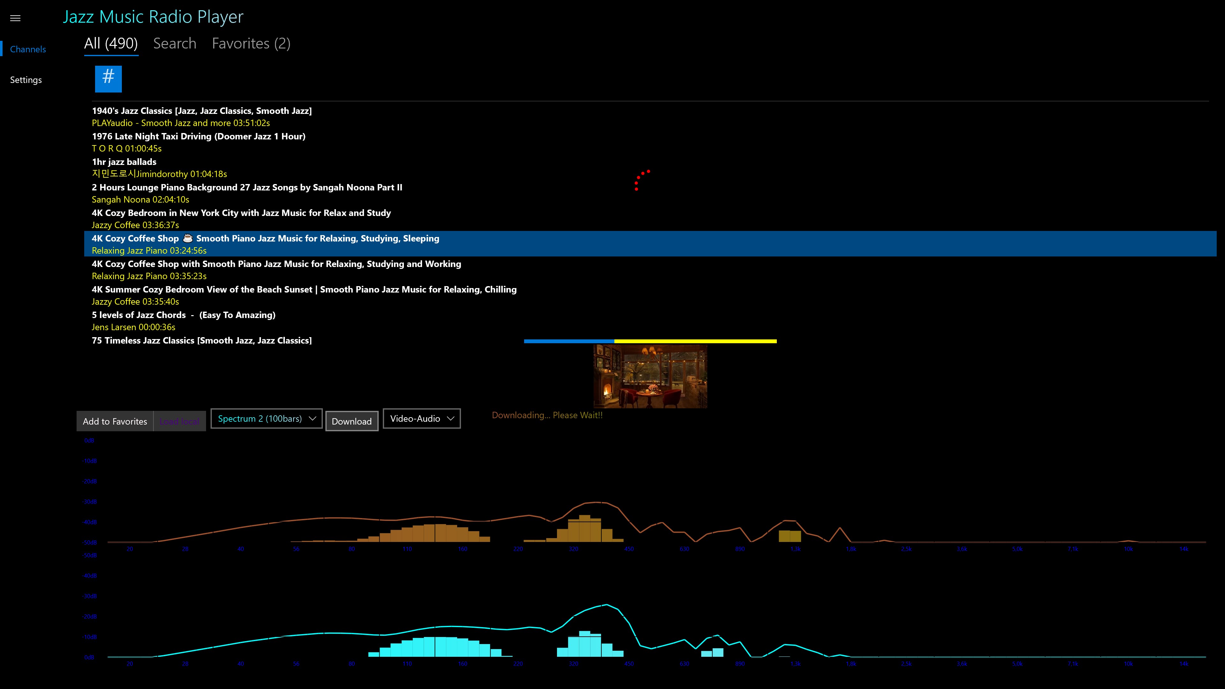The image size is (1225, 689).
Task: Open the Video-Audio format dropdown
Action: click(x=421, y=419)
